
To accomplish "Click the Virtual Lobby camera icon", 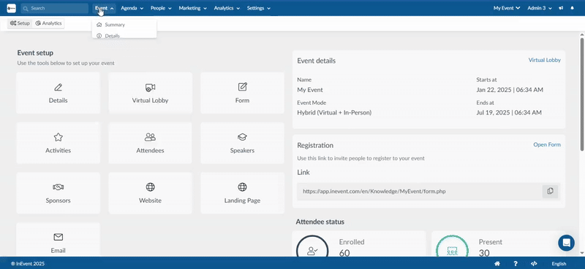I will [150, 87].
